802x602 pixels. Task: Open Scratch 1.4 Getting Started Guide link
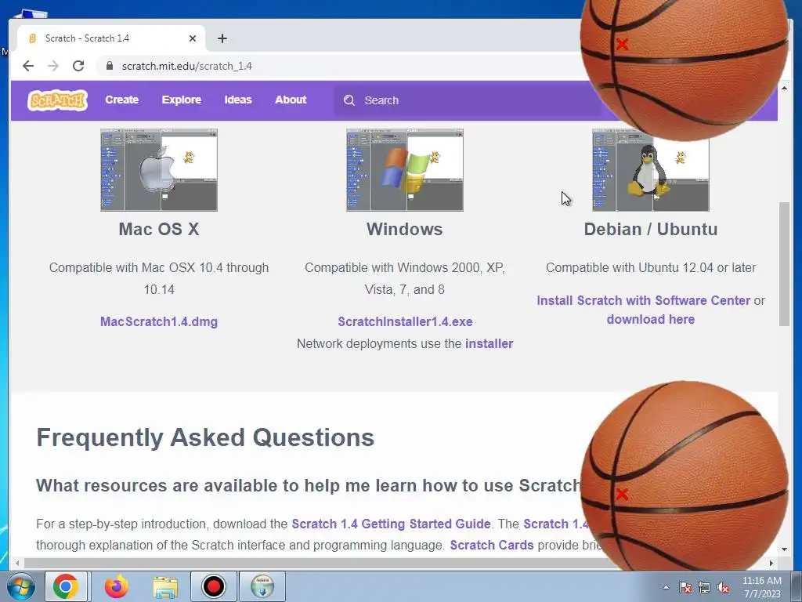pyautogui.click(x=392, y=524)
